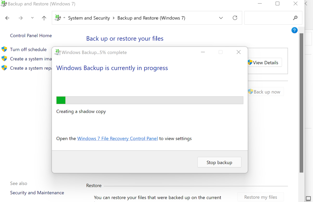
Task: Open the help question mark icon
Action: tap(294, 30)
